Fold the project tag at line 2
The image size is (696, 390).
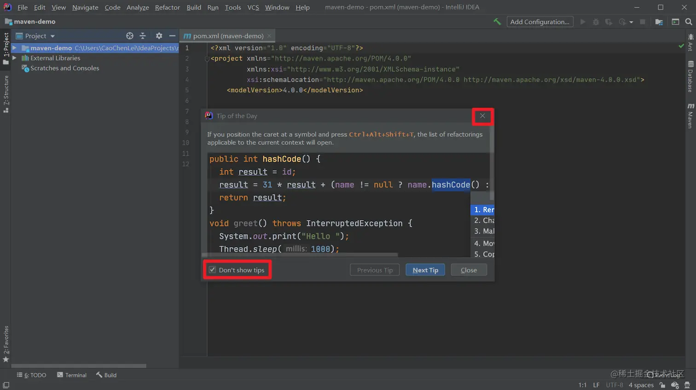click(x=207, y=59)
